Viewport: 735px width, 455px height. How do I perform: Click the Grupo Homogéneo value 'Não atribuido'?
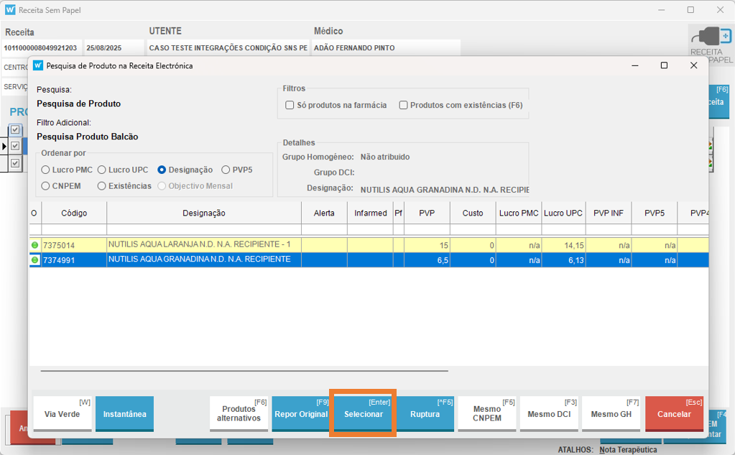tap(385, 157)
